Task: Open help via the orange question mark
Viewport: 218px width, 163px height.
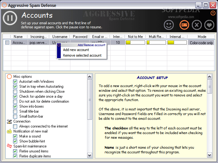Action: [x=213, y=13]
